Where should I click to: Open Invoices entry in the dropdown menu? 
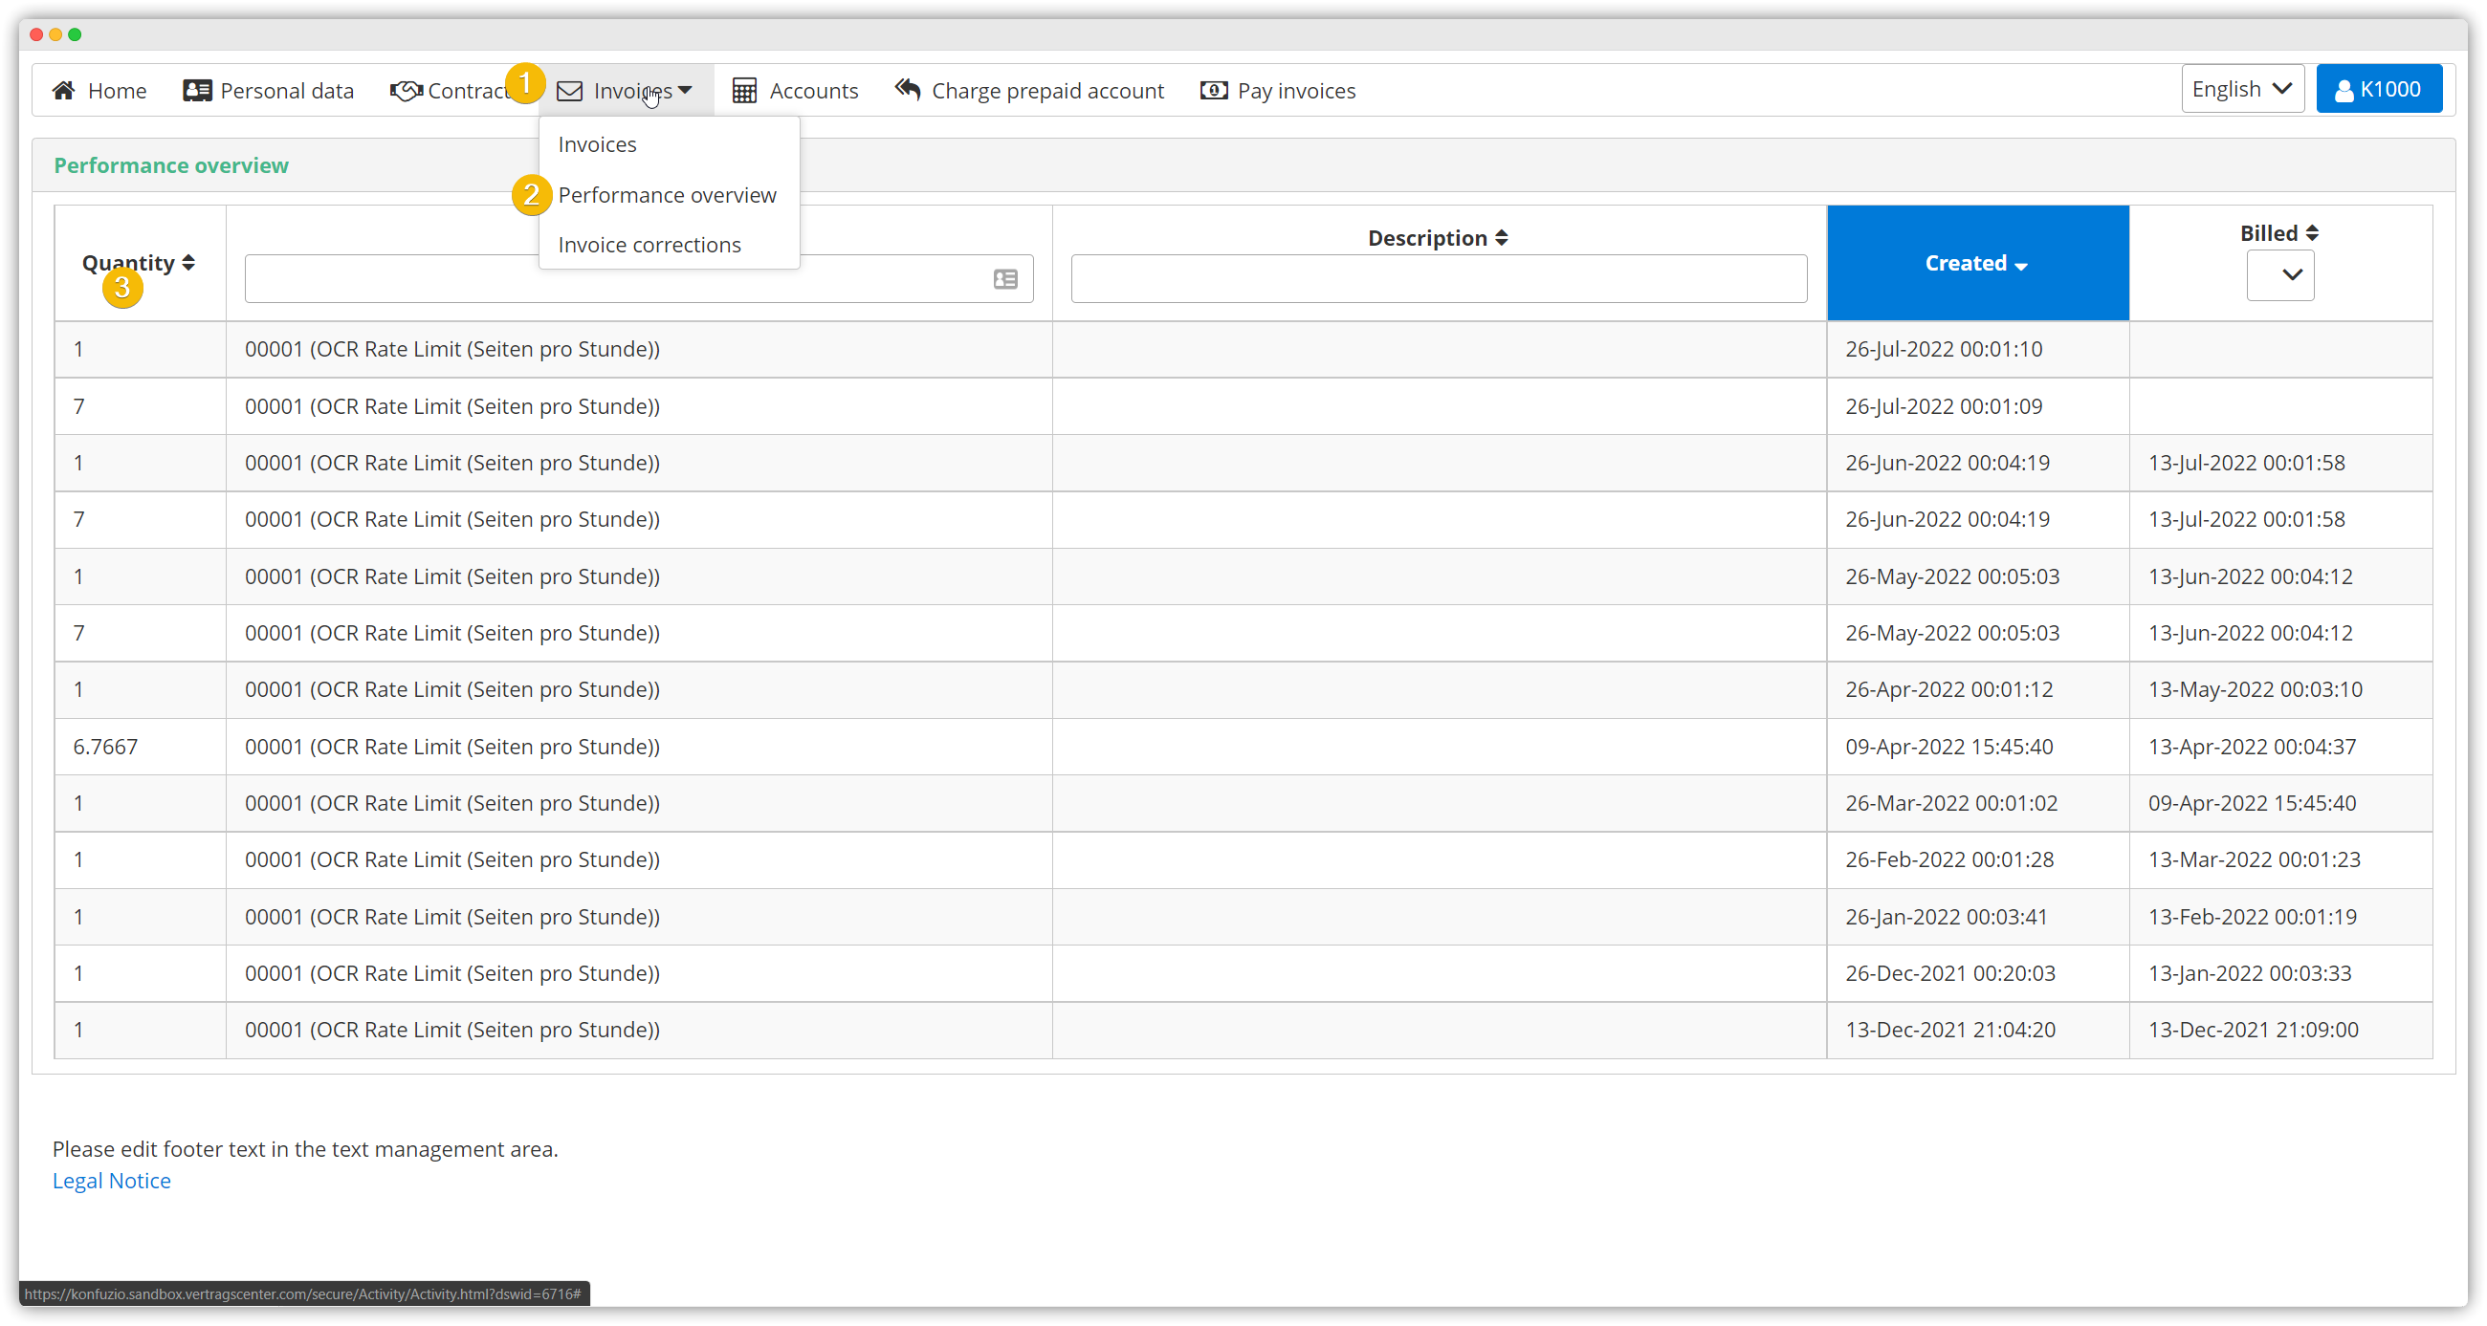(597, 144)
